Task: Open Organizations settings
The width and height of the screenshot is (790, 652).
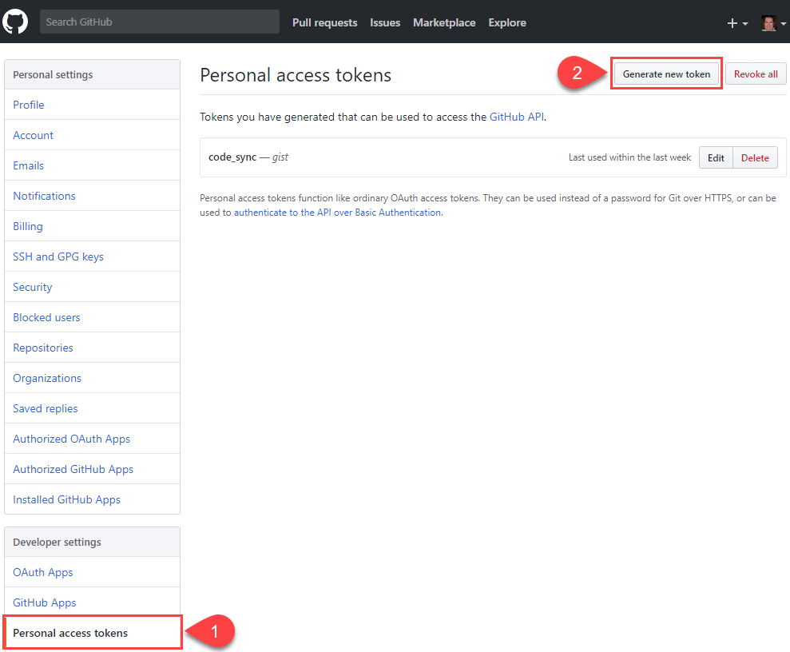Action: pyautogui.click(x=92, y=378)
